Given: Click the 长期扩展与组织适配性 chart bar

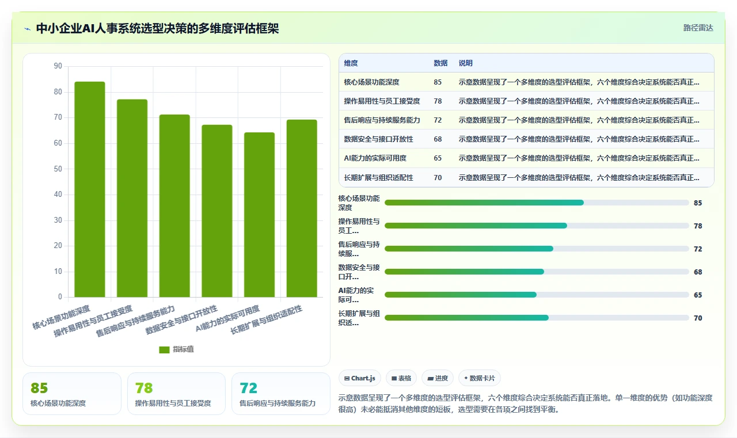Looking at the screenshot, I should pos(302,208).
